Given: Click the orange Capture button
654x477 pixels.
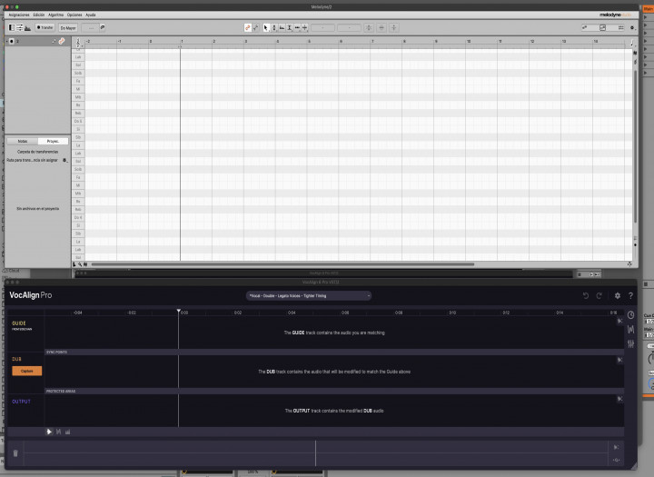Looking at the screenshot, I should click(x=26, y=371).
